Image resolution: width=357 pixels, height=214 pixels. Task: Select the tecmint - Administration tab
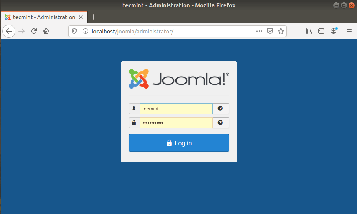[x=44, y=17]
